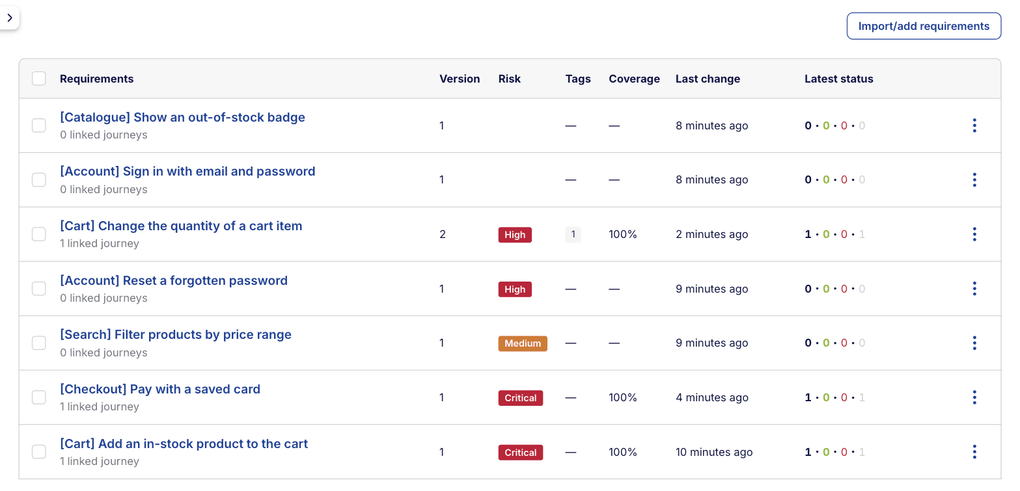Screen dimensions: 1020x491
Task: Open more options for Add an in-stock product to the cart
Action: pyautogui.click(x=974, y=452)
